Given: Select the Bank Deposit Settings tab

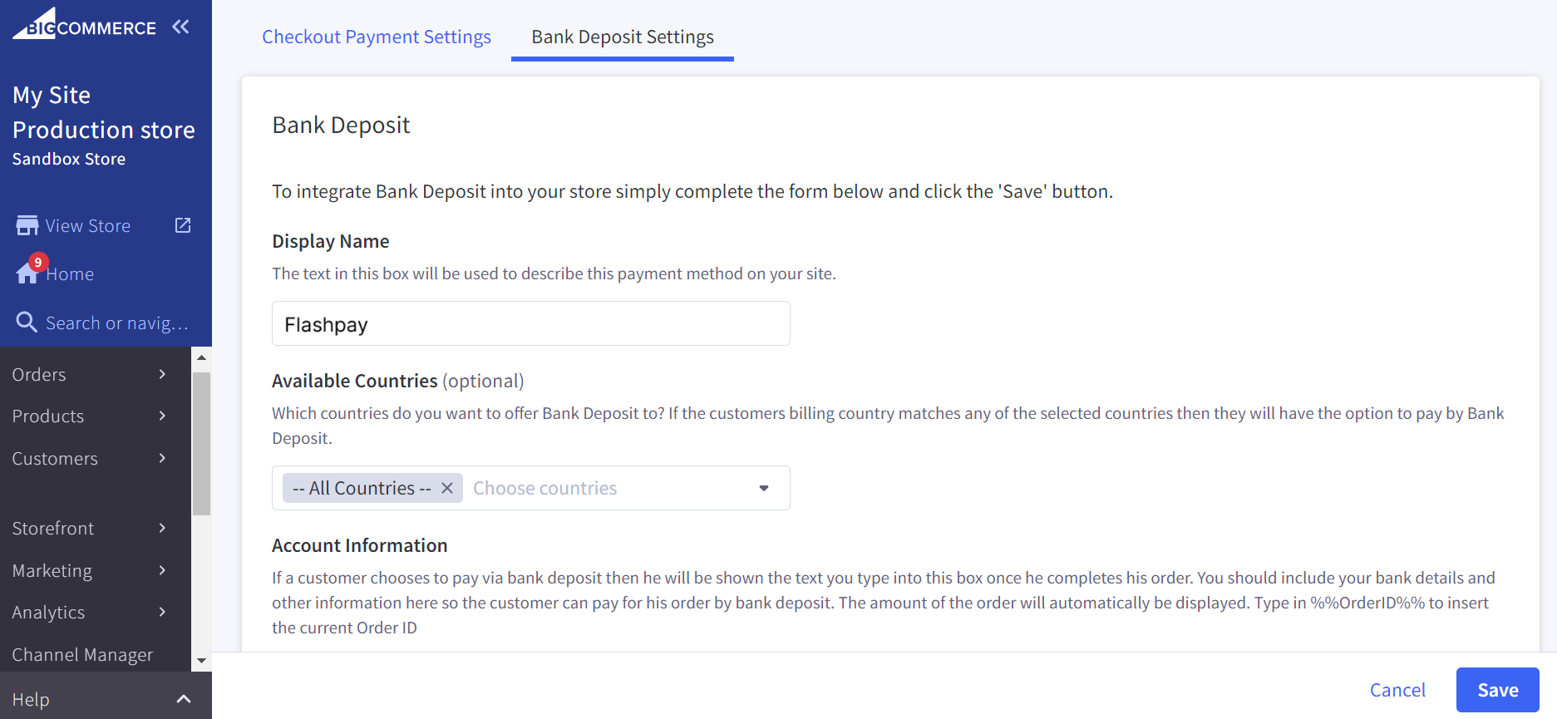Looking at the screenshot, I should click(x=622, y=37).
